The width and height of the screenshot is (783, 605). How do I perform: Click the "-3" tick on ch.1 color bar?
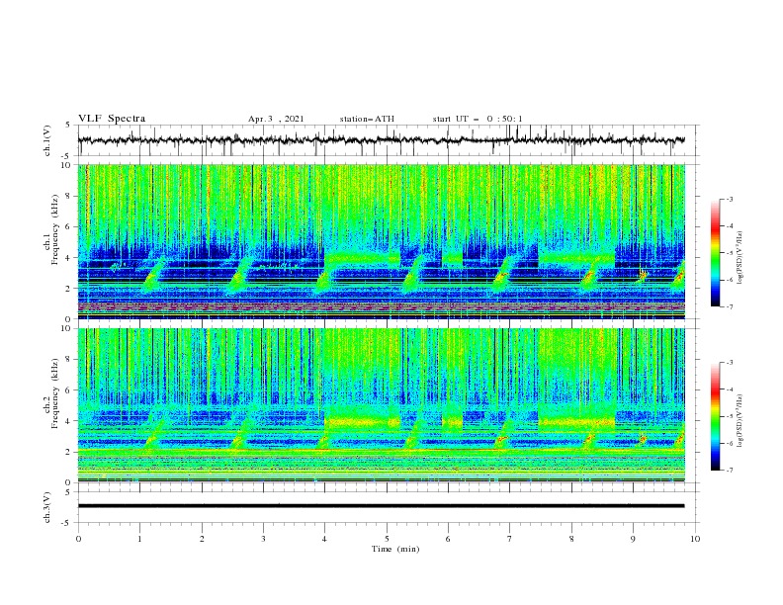[730, 199]
